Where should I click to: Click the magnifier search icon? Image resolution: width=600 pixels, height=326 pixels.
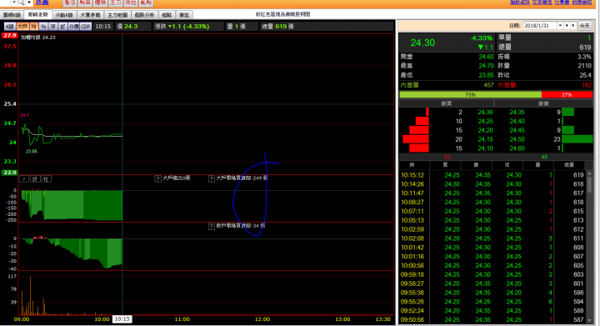[21, 3]
